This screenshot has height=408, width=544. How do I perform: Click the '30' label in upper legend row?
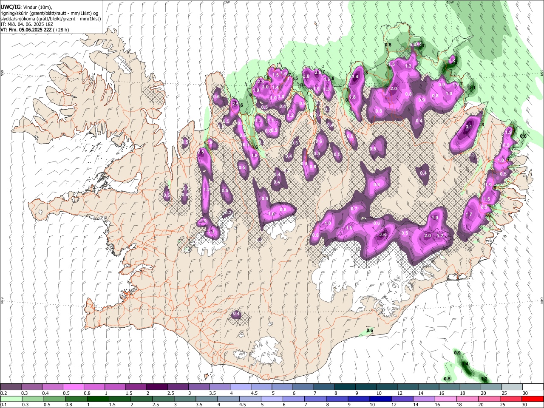coord(525,393)
